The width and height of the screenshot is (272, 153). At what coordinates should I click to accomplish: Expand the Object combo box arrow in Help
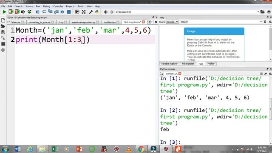tap(261, 22)
